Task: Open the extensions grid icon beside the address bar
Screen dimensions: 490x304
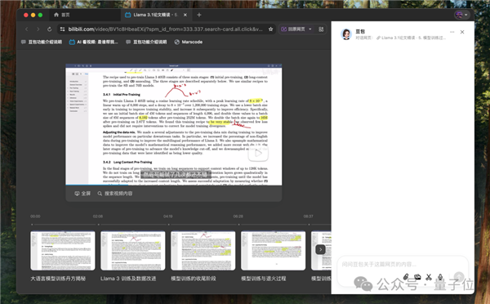Action: pos(321,29)
